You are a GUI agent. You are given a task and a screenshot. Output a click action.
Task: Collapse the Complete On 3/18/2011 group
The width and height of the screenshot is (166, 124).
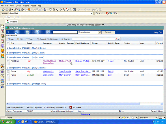(8, 58)
